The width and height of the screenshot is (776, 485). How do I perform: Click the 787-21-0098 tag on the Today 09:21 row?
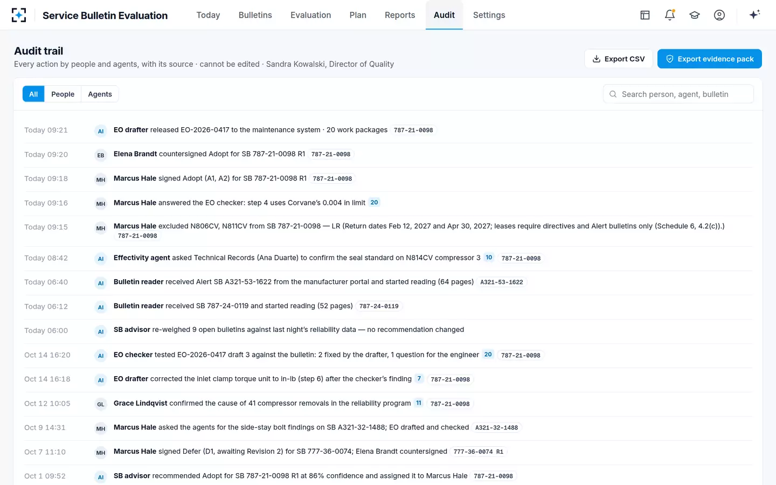coord(413,130)
